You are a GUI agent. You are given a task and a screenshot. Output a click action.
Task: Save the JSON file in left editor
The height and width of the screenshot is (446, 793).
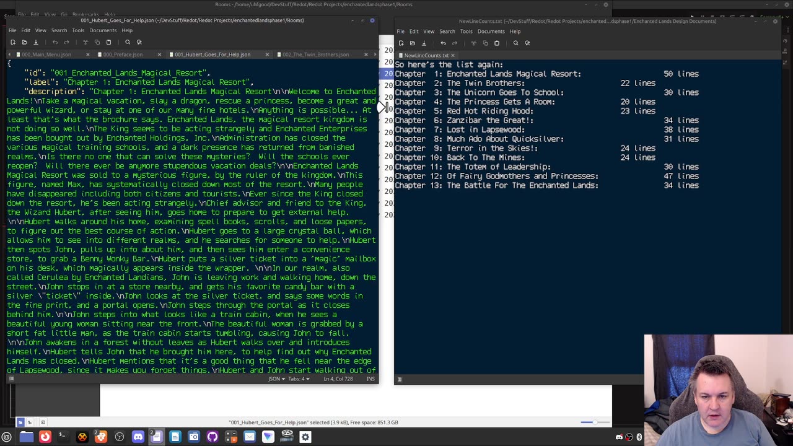35,42
